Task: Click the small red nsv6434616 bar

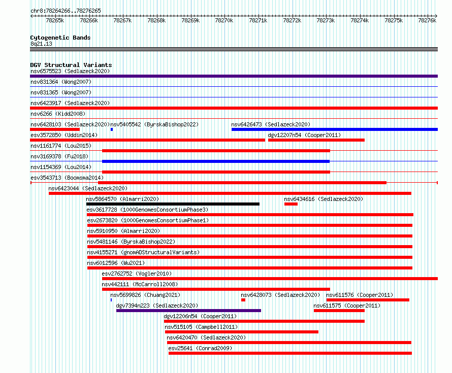Action: coord(291,204)
